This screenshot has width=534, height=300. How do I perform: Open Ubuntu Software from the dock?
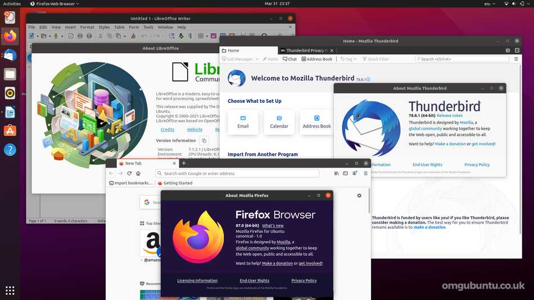pyautogui.click(x=10, y=130)
